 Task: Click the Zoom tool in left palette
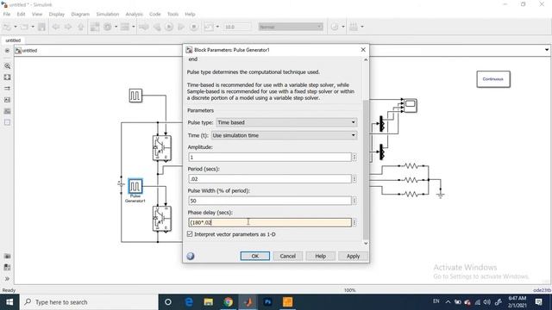pyautogui.click(x=8, y=66)
